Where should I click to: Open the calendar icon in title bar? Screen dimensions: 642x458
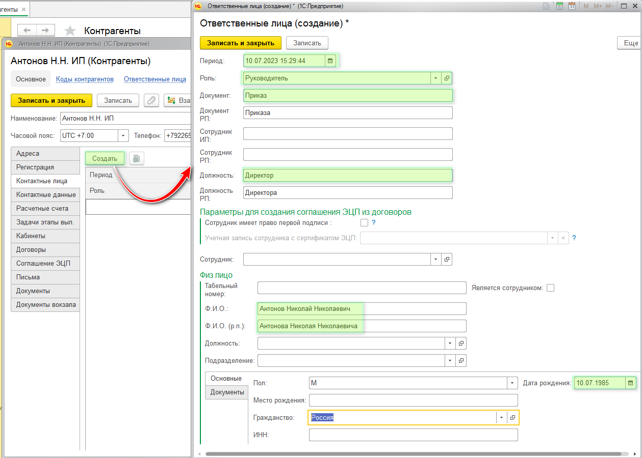[572, 6]
